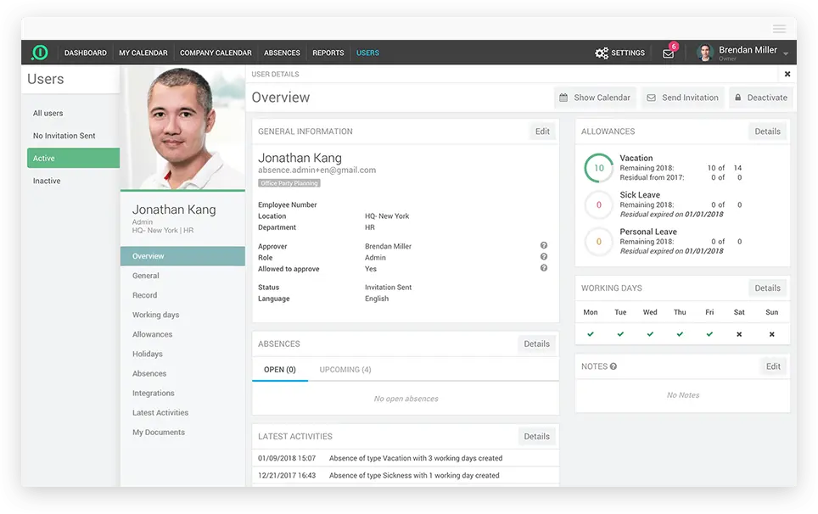Open Details for Latest Activities
Screen dimensions: 818x514
[536, 436]
